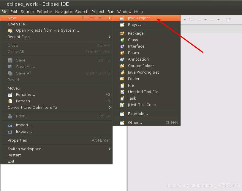Screen dimensions: 242x191
Task: Open the dropdown arrow beside the Forward arrow
Action: pos(219,20)
